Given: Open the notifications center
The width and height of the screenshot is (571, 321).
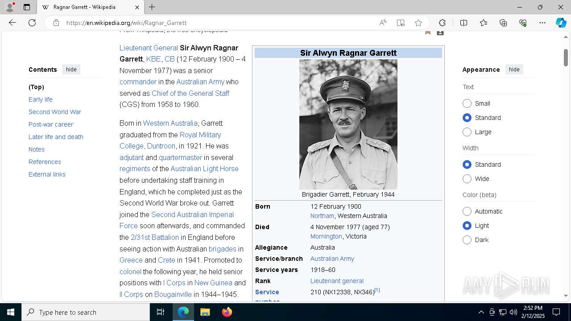Looking at the screenshot, I should [x=556, y=312].
